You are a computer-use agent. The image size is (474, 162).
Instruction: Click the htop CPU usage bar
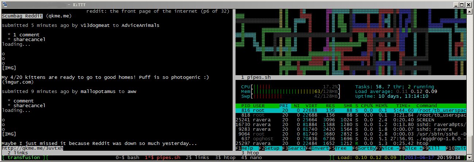coord(290,87)
